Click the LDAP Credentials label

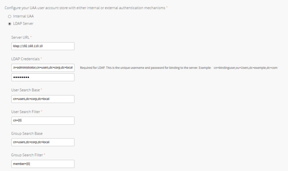(x=25, y=59)
